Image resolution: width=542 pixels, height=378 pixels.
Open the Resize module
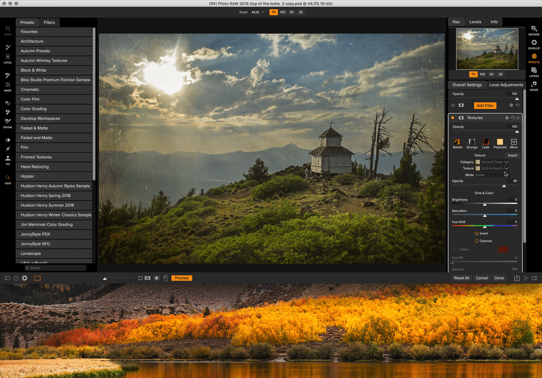point(534,86)
